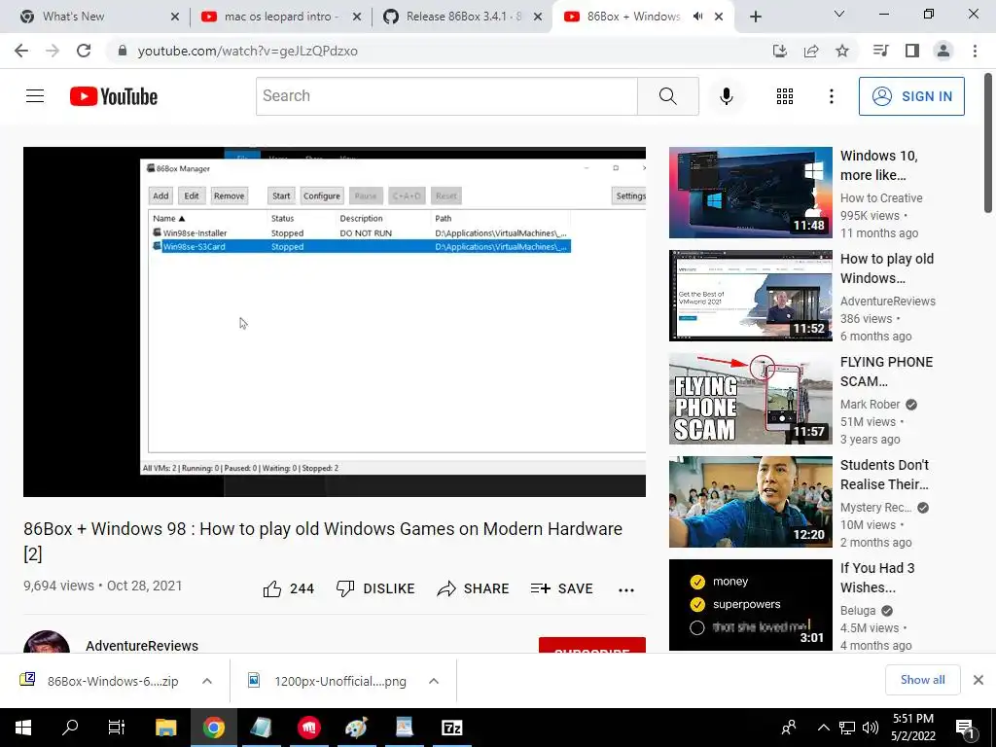Expand options for 86Box zip download
The height and width of the screenshot is (747, 996).
(x=207, y=681)
